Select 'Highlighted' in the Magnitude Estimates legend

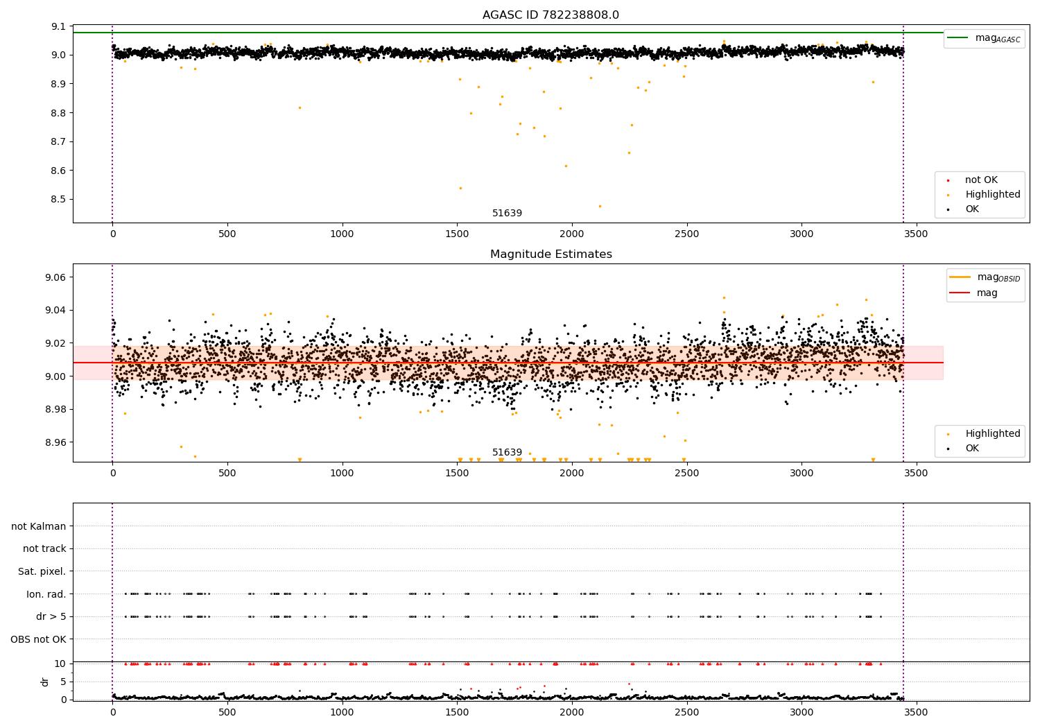click(992, 434)
